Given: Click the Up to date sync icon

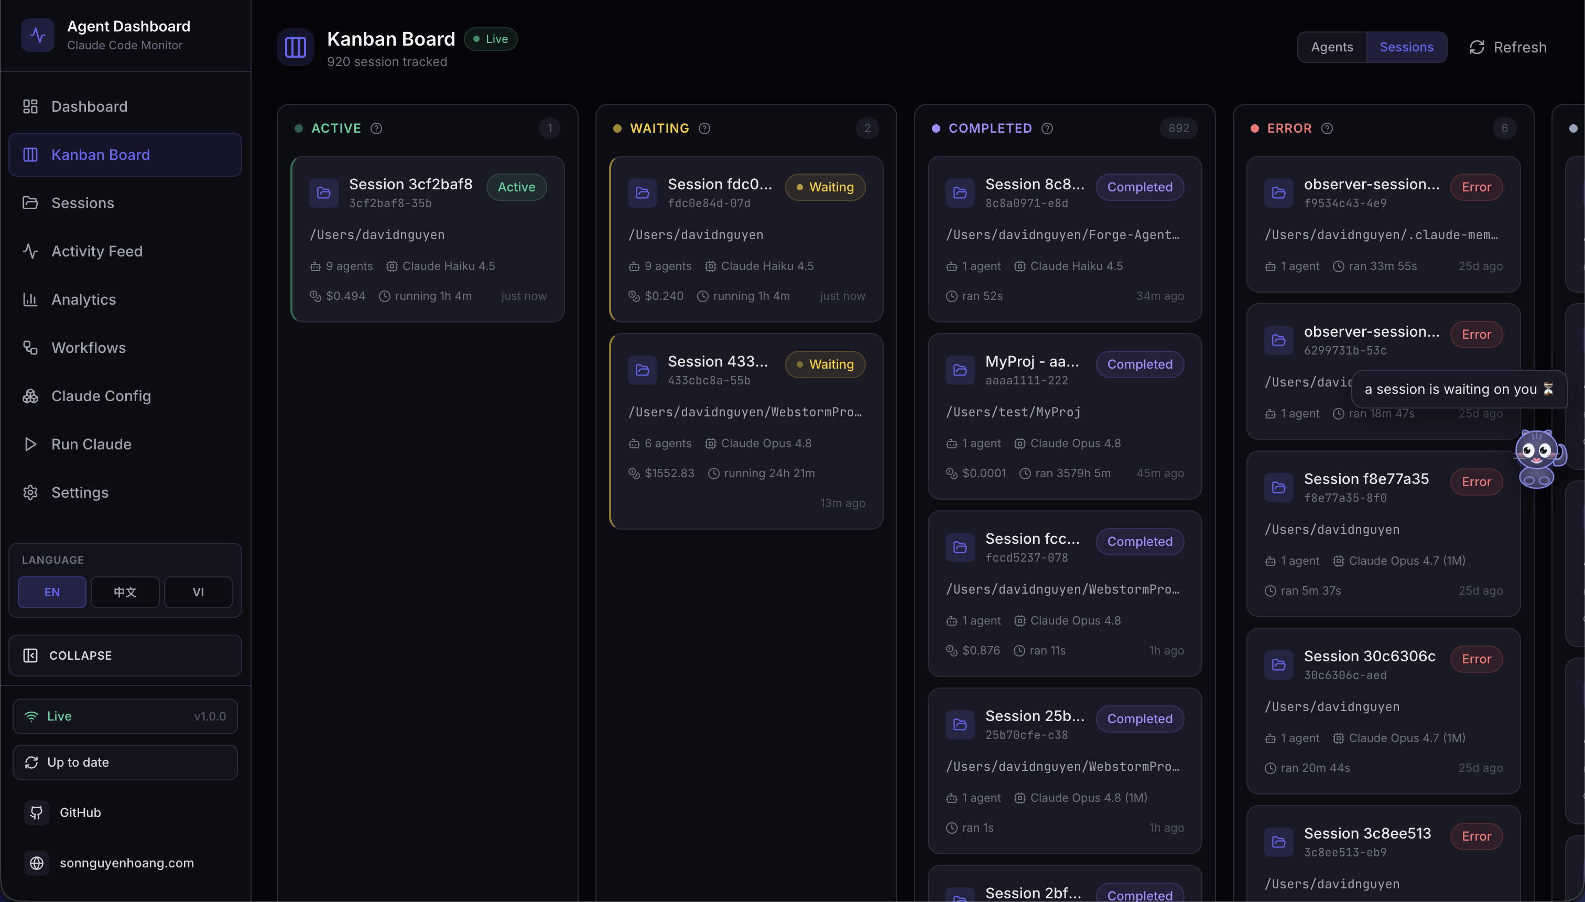Looking at the screenshot, I should pos(31,763).
